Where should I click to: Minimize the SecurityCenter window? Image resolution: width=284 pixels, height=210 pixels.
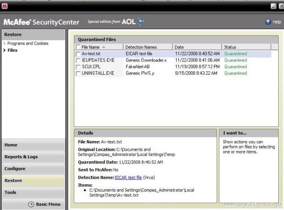point(273,6)
